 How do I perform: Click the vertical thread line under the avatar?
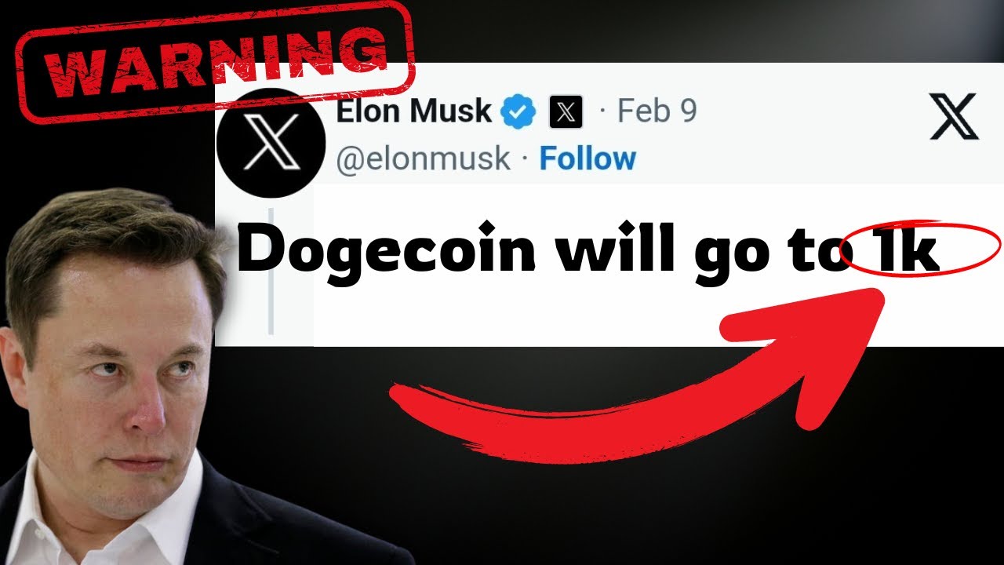pyautogui.click(x=271, y=271)
